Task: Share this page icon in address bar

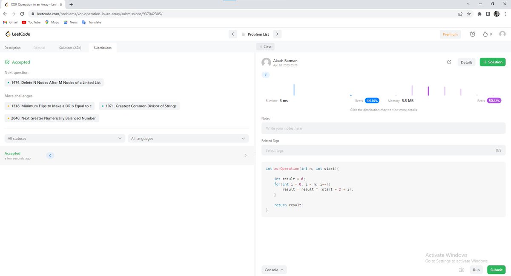Action: coord(460,14)
